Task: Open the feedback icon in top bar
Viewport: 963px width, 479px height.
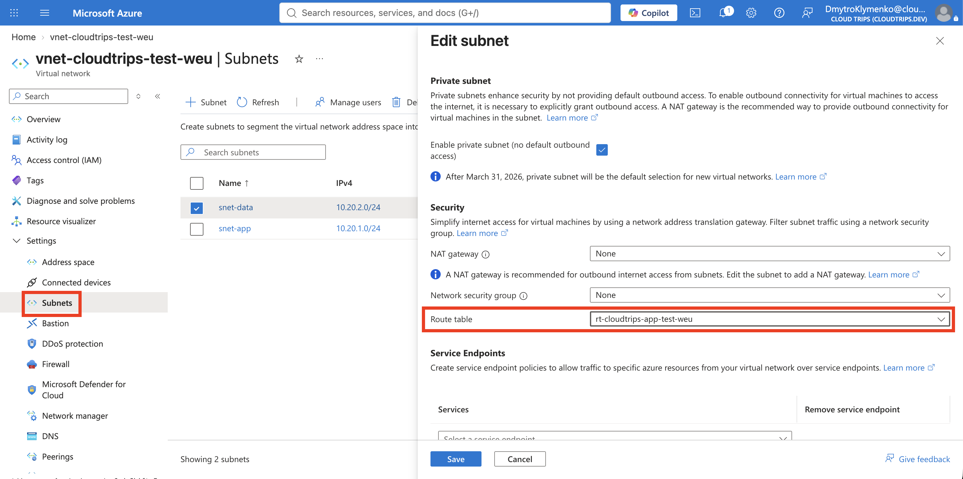Action: coord(807,13)
